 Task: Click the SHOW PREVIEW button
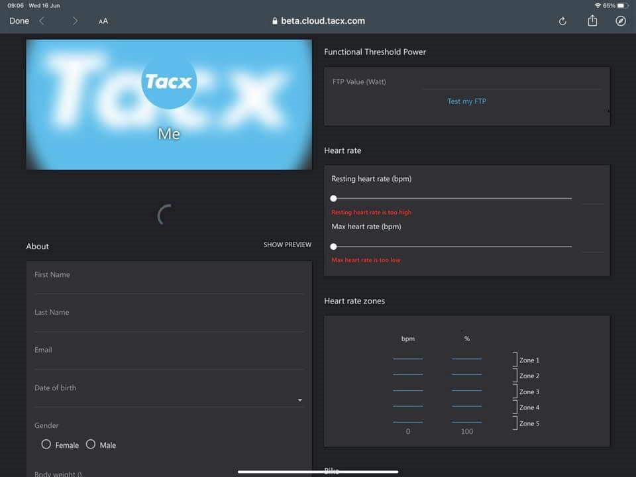(x=288, y=244)
